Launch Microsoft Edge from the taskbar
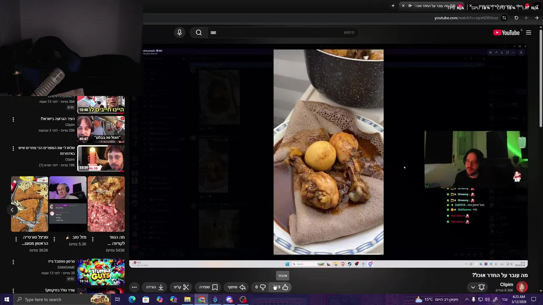 click(132, 299)
